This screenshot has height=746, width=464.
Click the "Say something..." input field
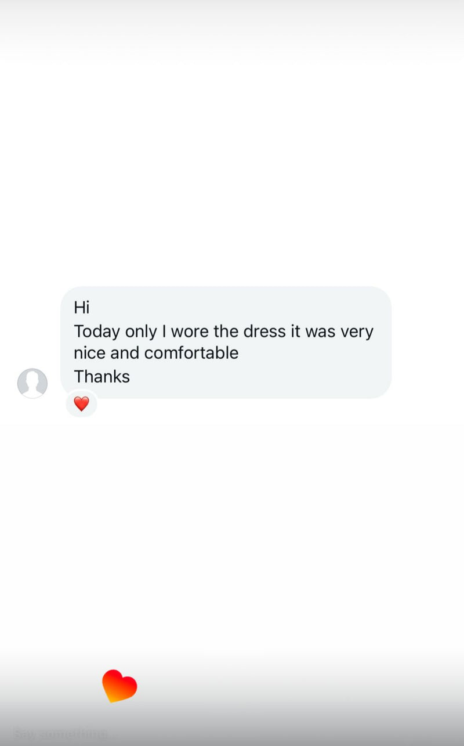click(60, 734)
